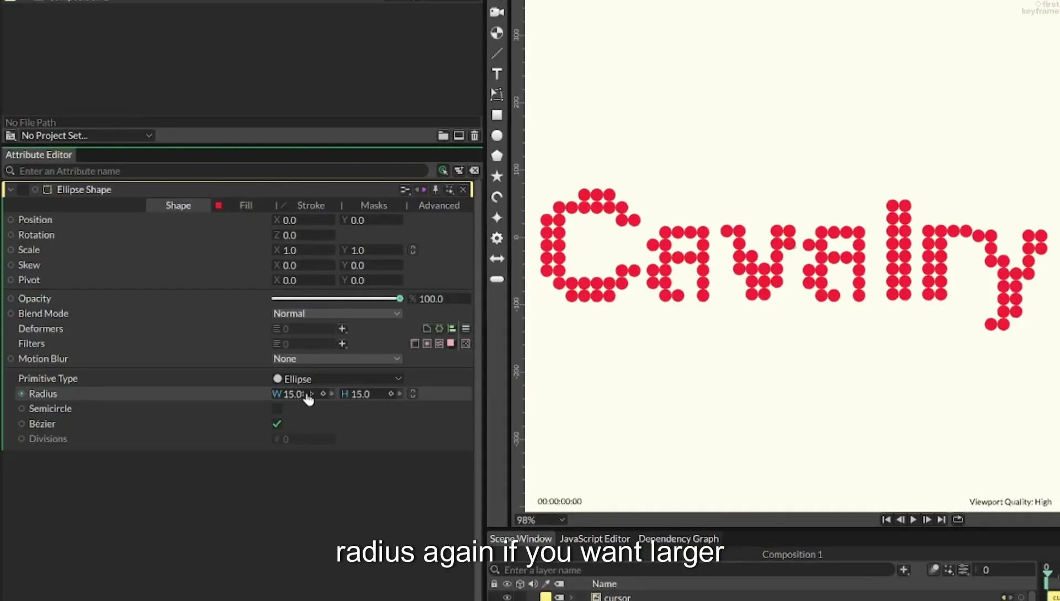1060x601 pixels.
Task: Toggle visibility eye of cursor layer
Action: pos(507,597)
